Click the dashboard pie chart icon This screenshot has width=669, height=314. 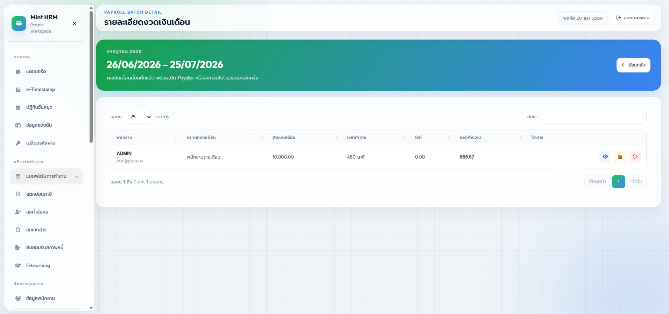(x=18, y=72)
